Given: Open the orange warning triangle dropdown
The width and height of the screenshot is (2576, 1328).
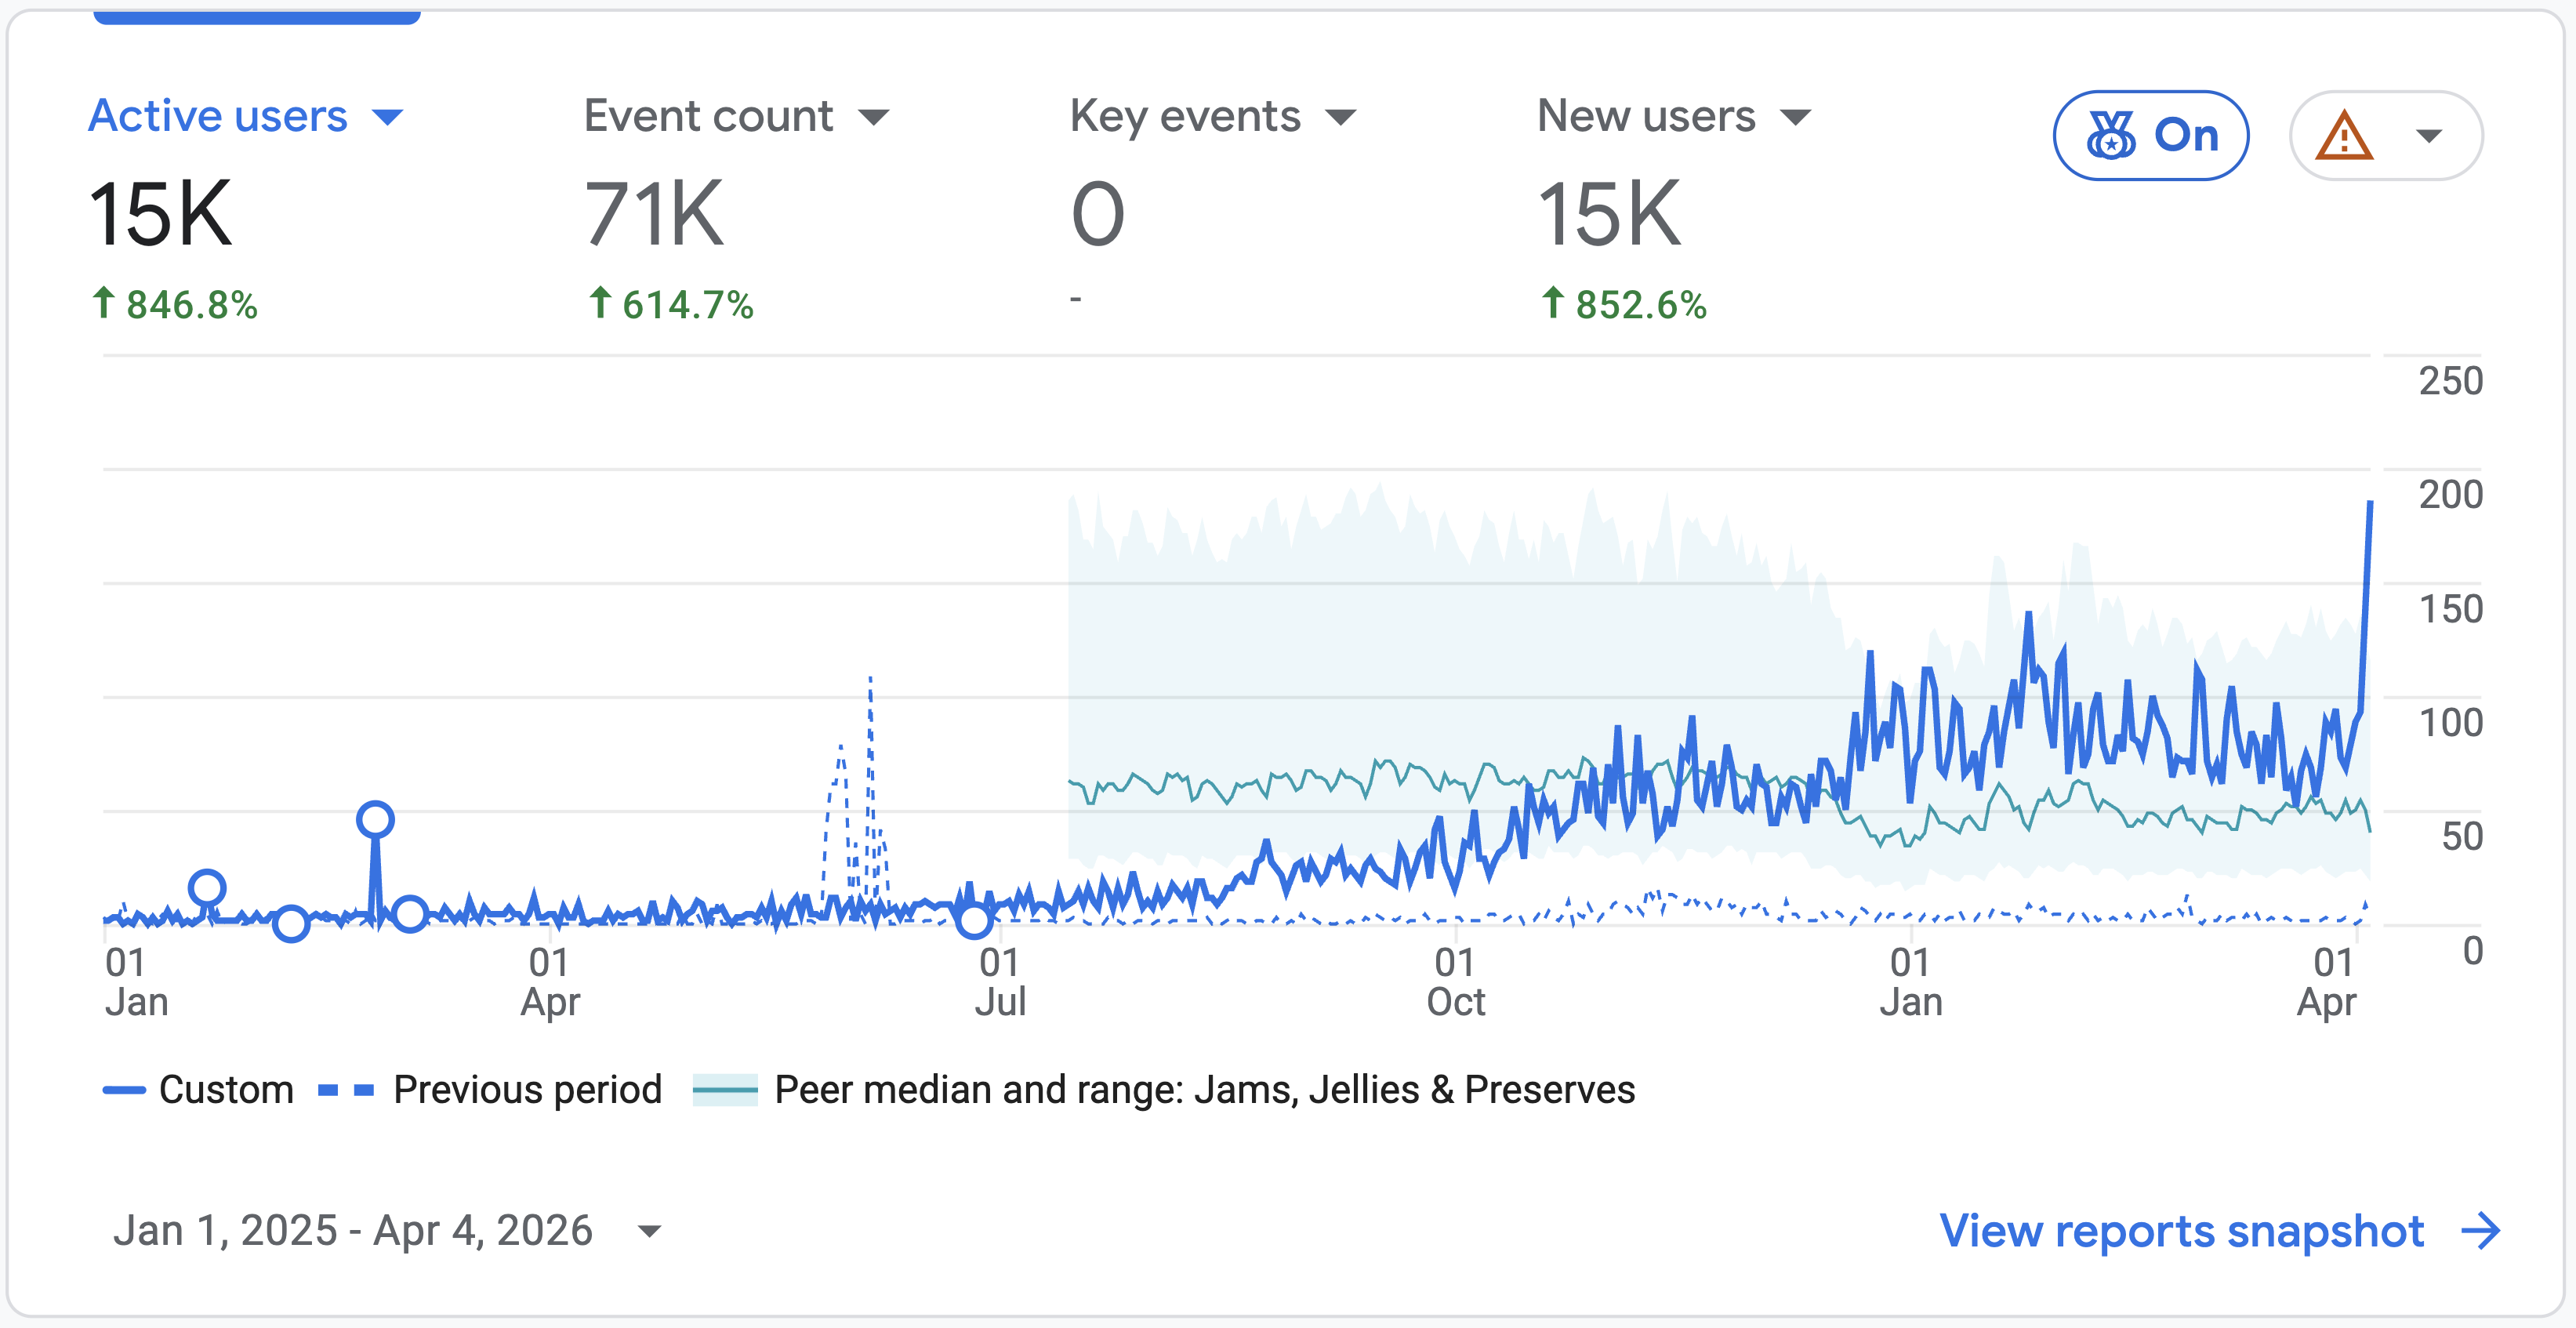Looking at the screenshot, I should pos(2386,135).
